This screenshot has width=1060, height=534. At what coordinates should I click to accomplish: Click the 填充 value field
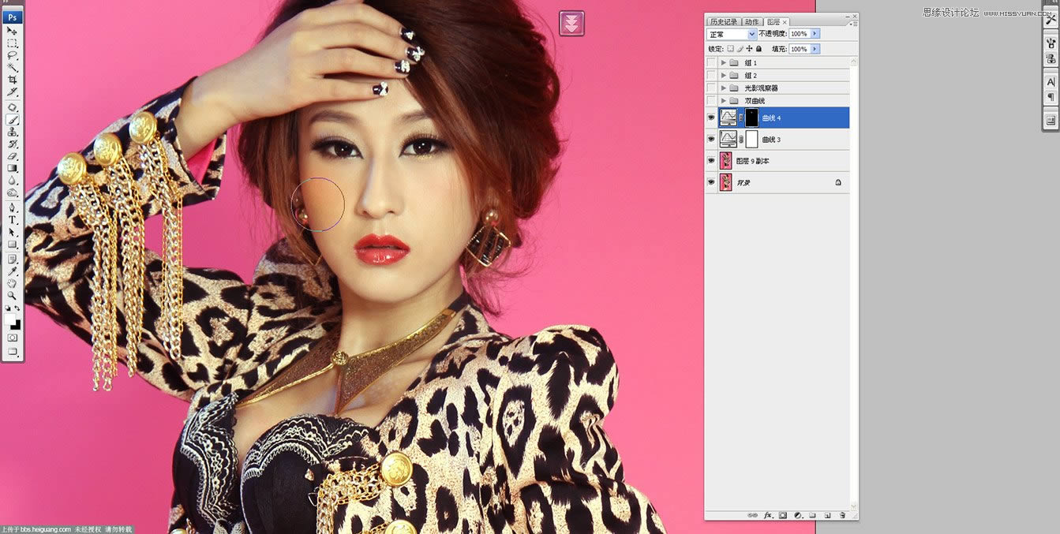[x=800, y=49]
